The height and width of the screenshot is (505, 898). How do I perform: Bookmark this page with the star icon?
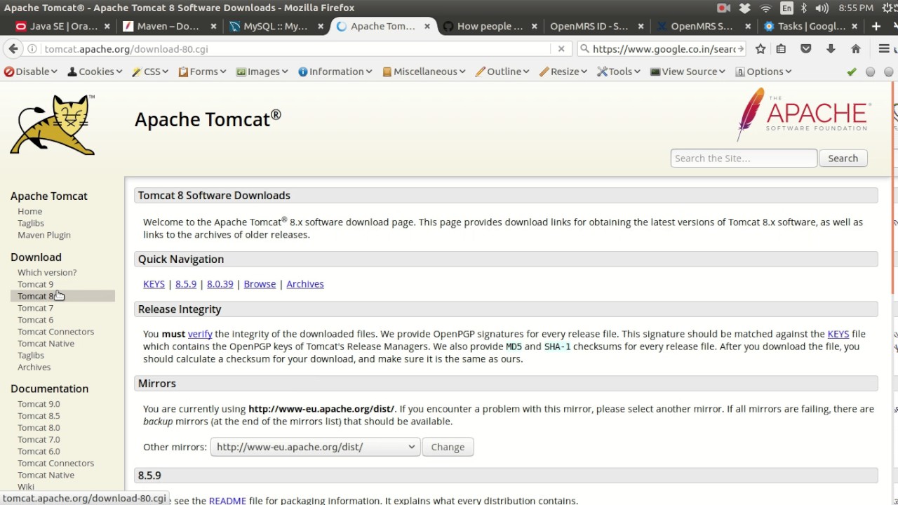tap(760, 49)
